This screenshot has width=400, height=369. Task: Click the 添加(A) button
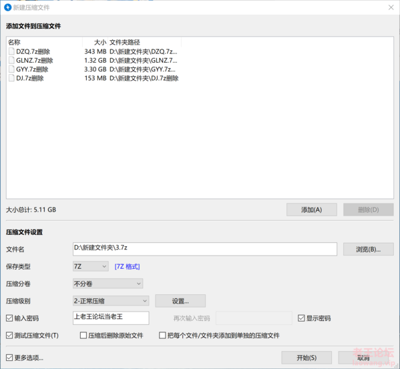pos(311,210)
